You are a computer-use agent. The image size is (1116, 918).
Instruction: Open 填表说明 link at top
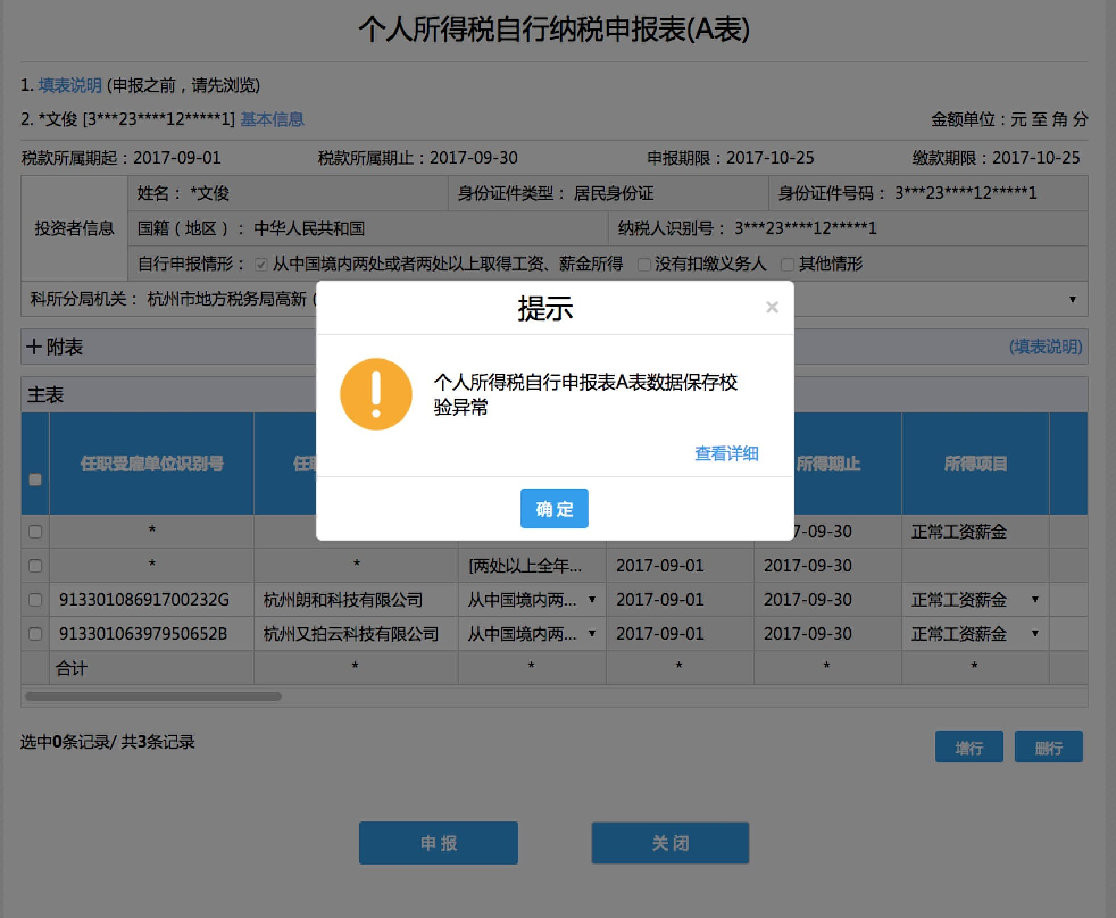tap(70, 85)
